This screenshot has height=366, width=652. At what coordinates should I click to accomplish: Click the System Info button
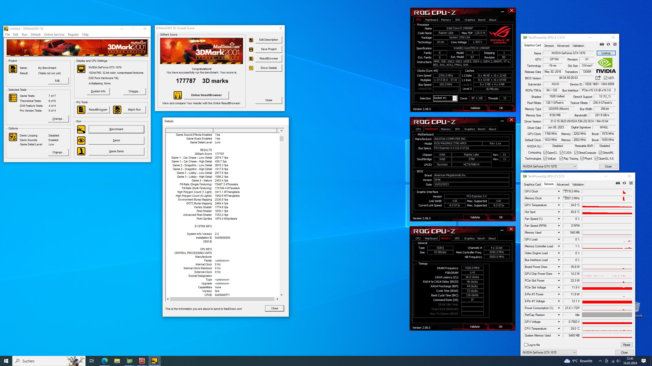pos(98,91)
